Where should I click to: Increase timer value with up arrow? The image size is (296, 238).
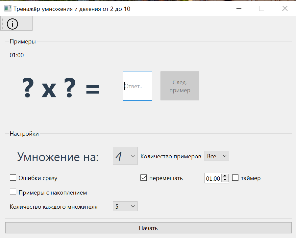[x=225, y=176]
